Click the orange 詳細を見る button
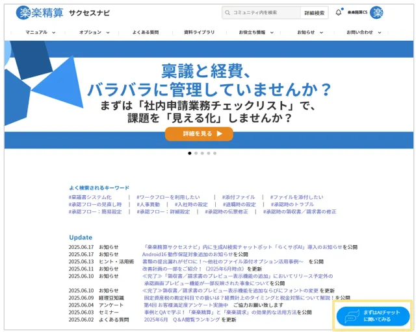The height and width of the screenshot is (332, 416). click(199, 134)
